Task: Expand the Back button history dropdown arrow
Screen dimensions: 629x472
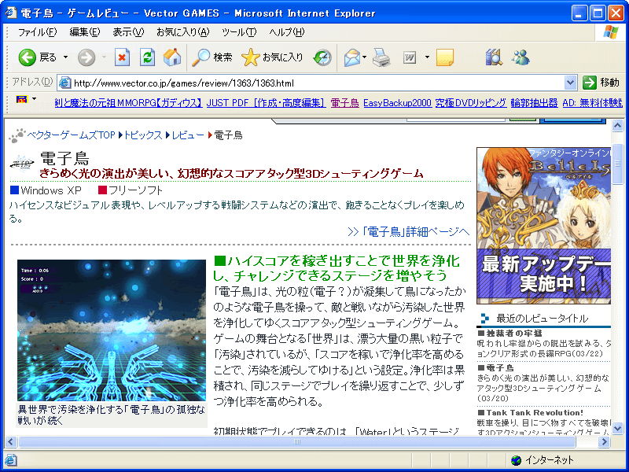Action: pos(65,57)
